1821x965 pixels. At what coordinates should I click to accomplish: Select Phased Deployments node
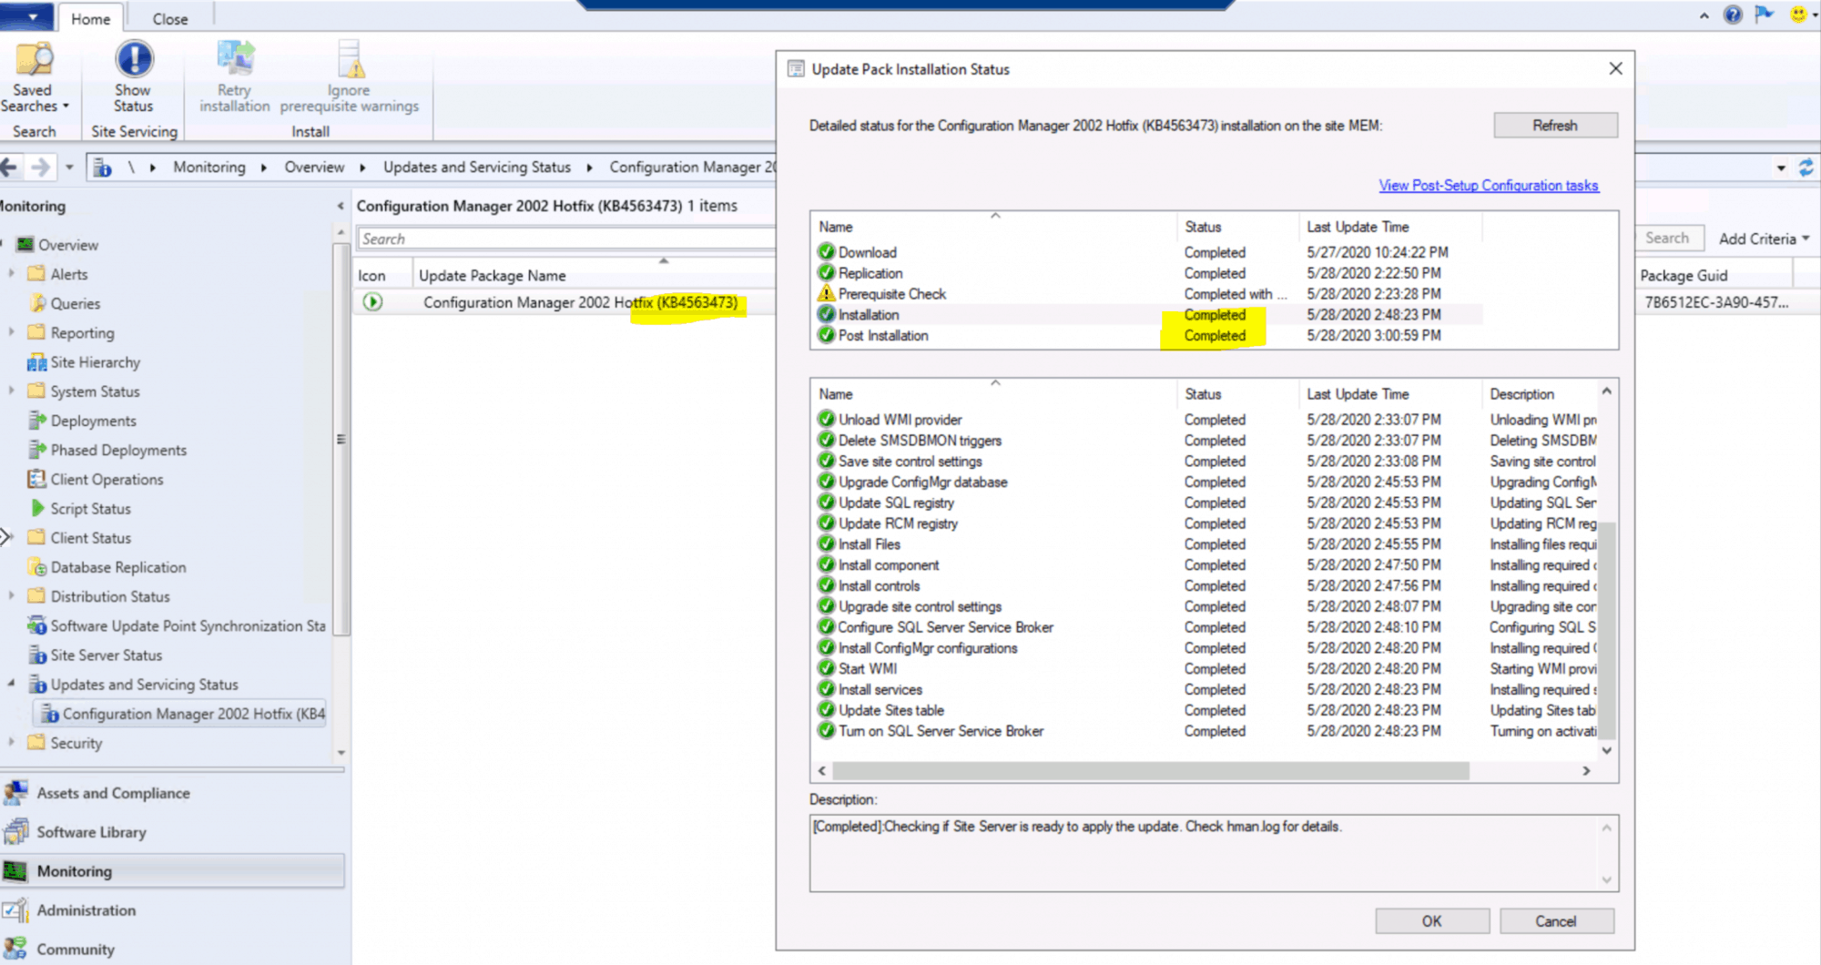tap(118, 450)
